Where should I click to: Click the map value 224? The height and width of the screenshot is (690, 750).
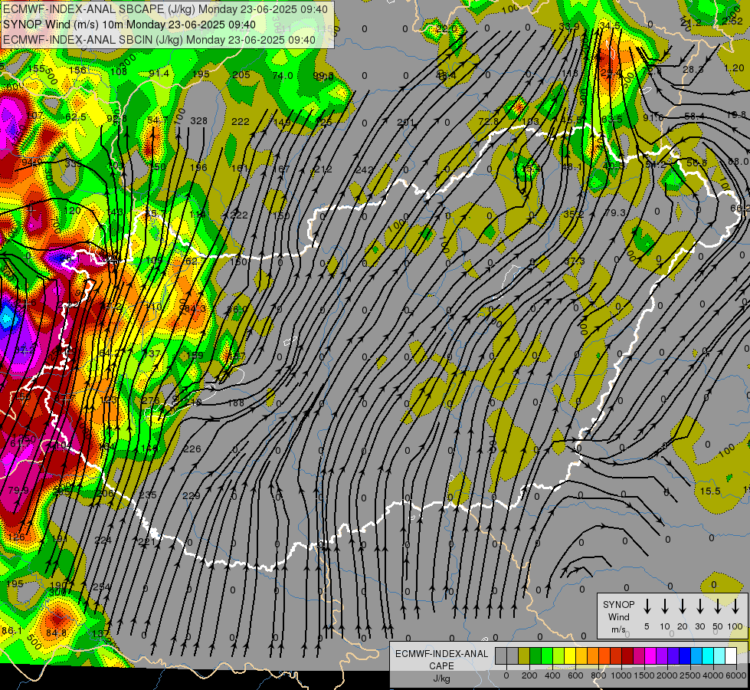point(103,540)
